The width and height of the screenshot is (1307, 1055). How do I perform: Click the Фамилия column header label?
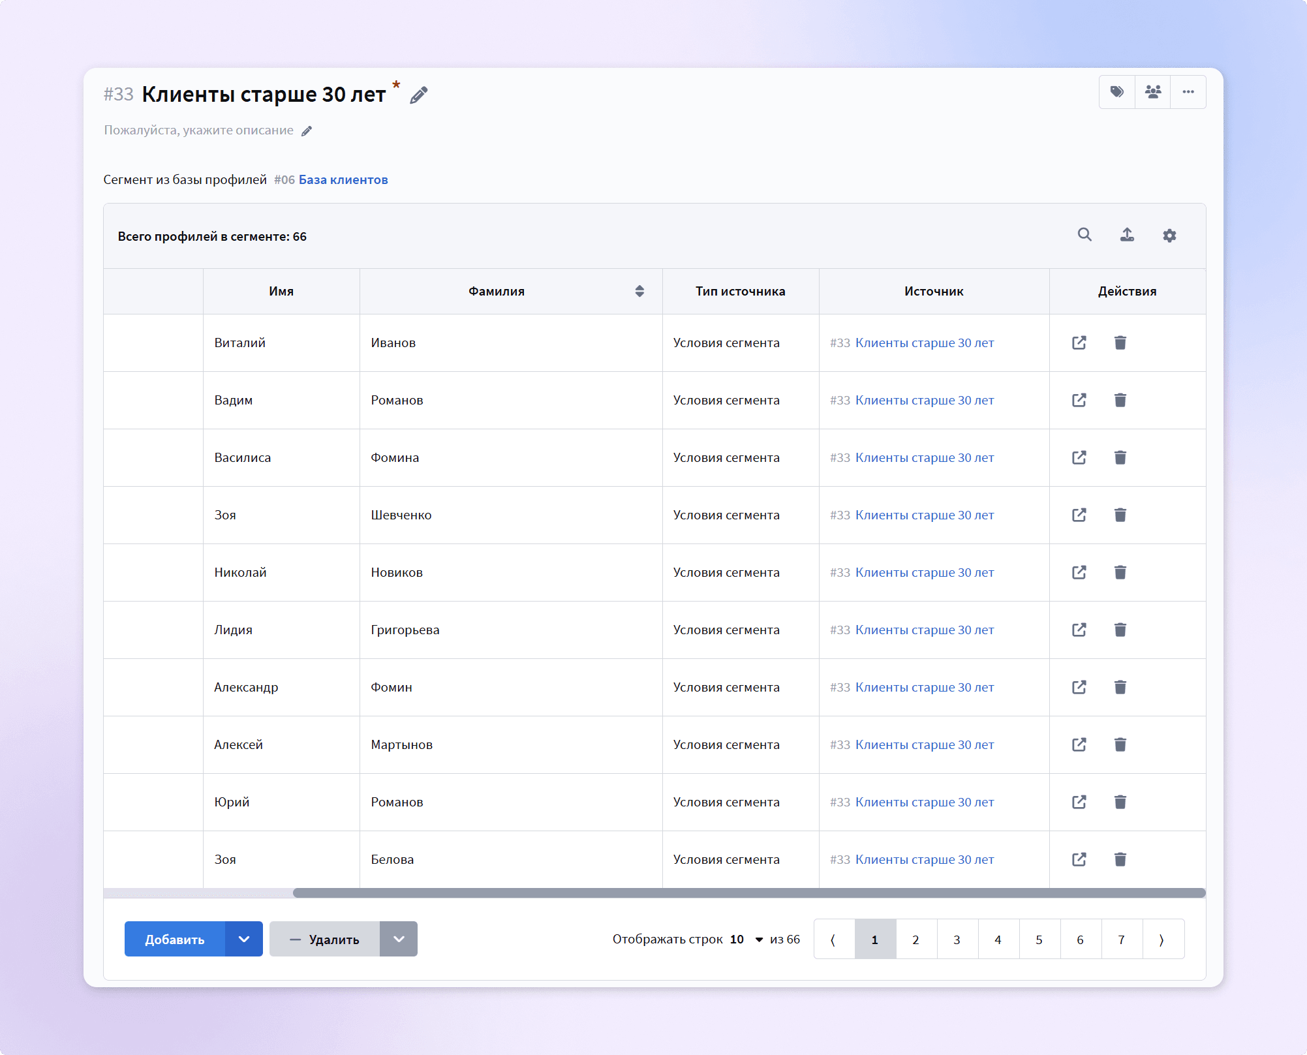(x=497, y=291)
